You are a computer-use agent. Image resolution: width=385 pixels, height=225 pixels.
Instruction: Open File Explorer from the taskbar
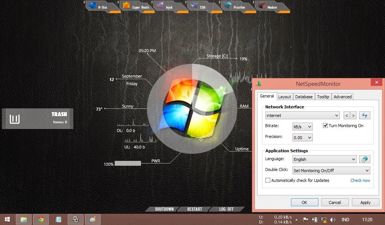(x=24, y=219)
